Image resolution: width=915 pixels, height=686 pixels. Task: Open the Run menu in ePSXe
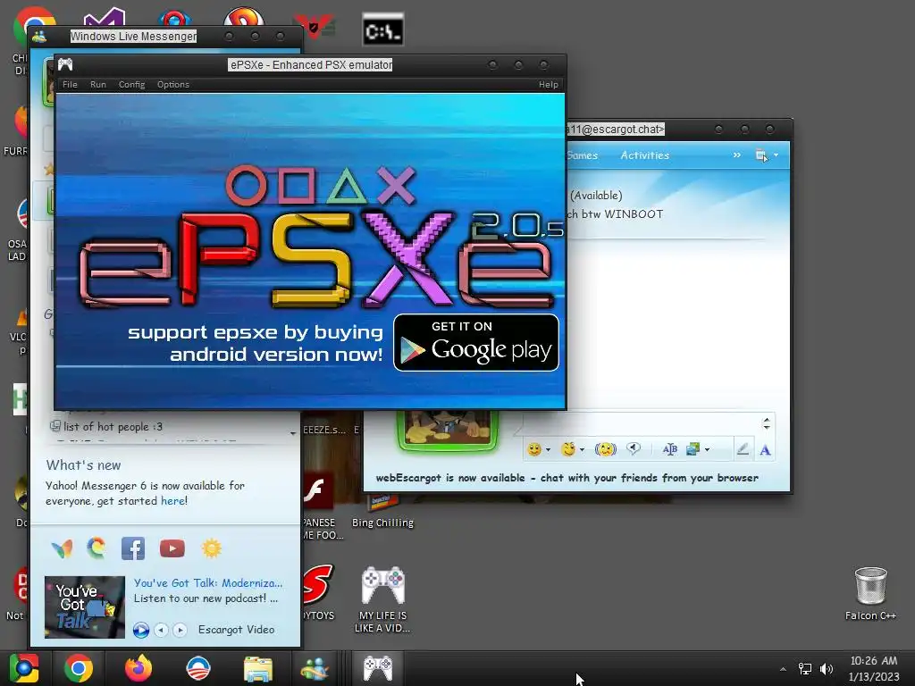(x=98, y=85)
